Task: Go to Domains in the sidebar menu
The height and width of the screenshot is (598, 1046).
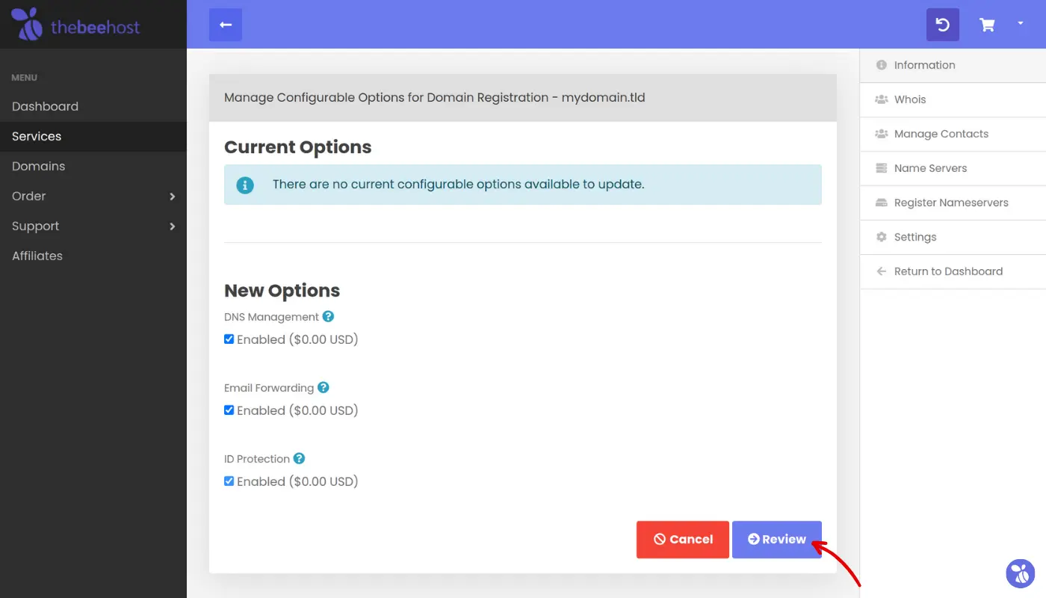Action: pos(39,166)
